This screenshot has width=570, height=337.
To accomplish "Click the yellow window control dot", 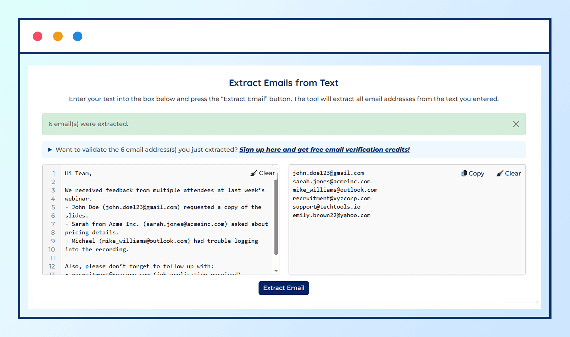I will (x=58, y=36).
